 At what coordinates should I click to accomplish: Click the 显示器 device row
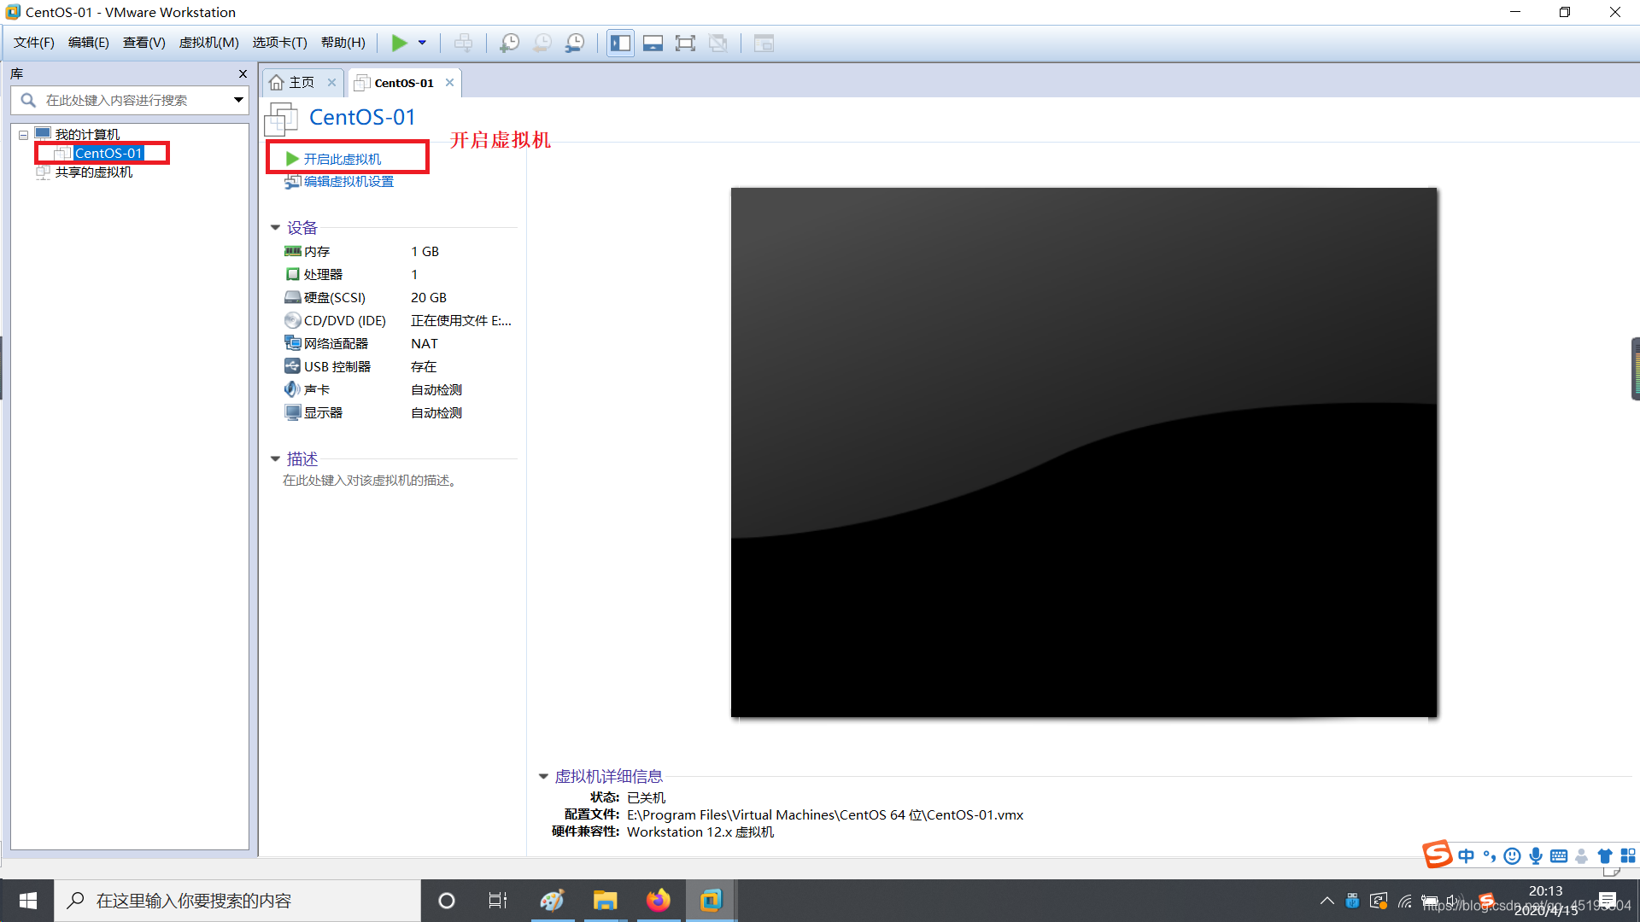(400, 413)
